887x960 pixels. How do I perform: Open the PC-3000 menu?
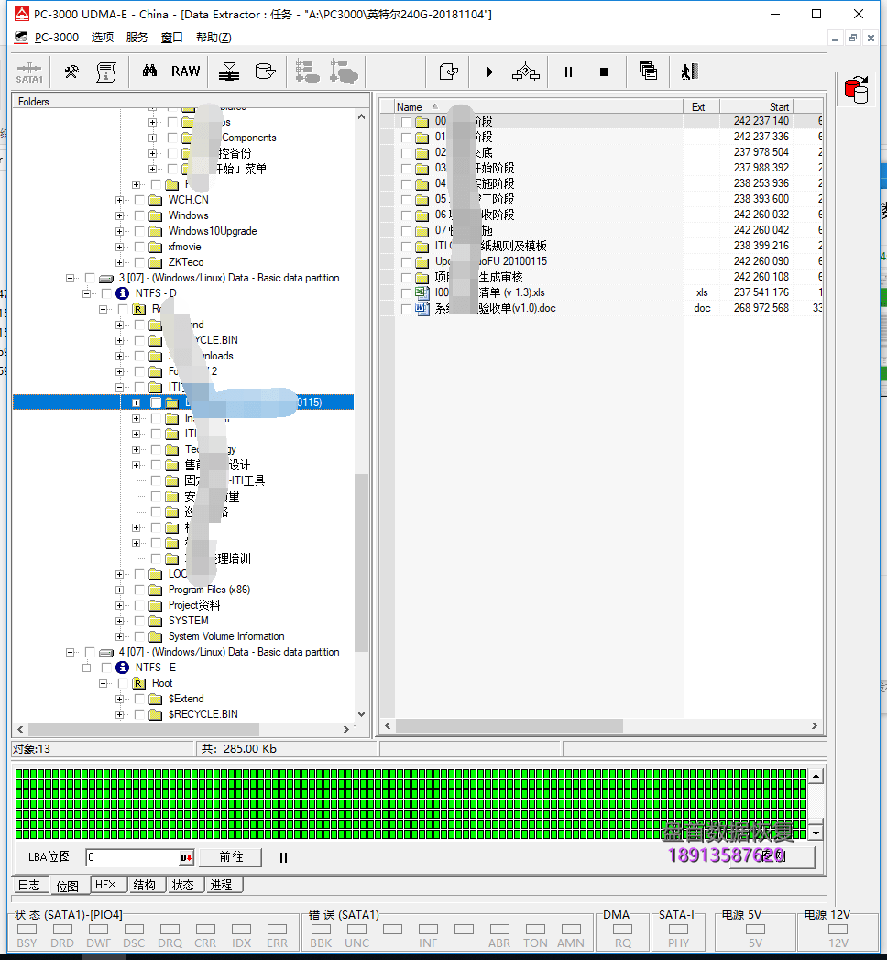pyautogui.click(x=56, y=38)
